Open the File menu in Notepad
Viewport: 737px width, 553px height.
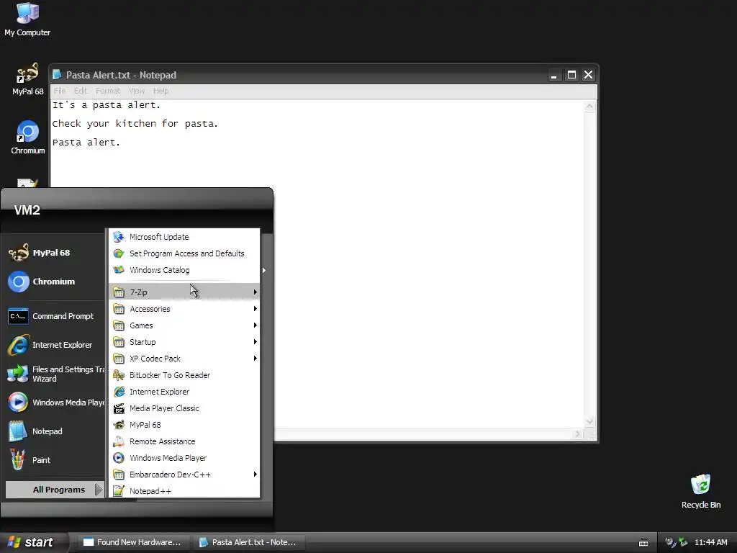tap(60, 91)
